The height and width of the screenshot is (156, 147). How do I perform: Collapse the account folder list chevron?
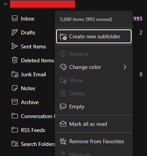(x=5, y=4)
